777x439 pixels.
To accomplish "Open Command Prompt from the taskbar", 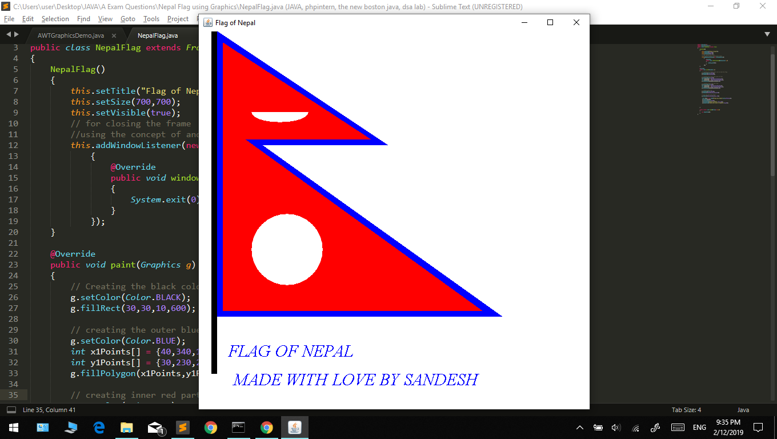I will [x=239, y=427].
